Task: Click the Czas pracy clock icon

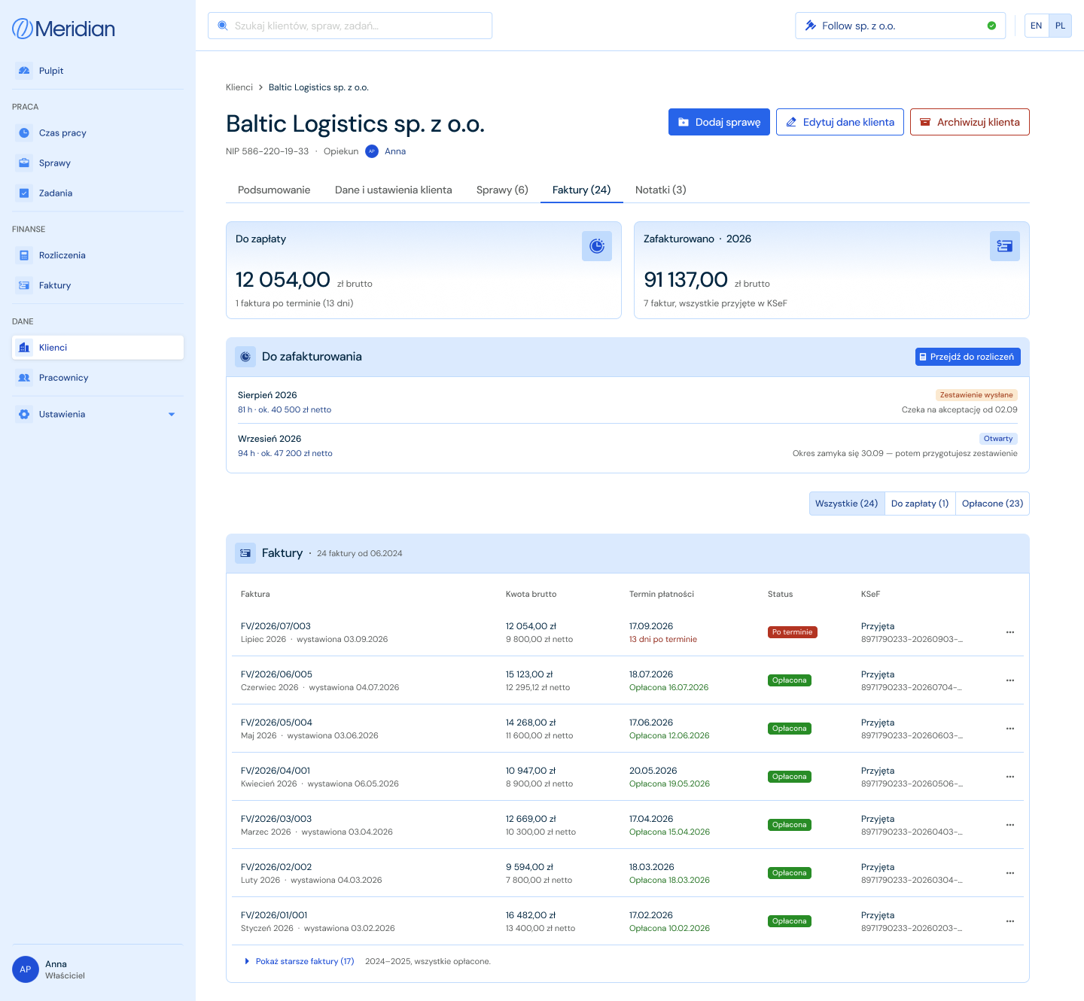Action: coord(24,133)
